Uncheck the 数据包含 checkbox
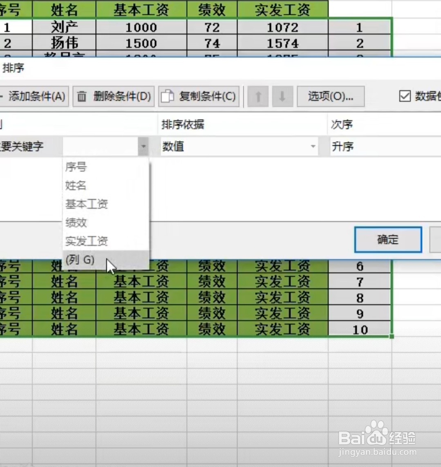This screenshot has width=441, height=467. click(x=406, y=95)
